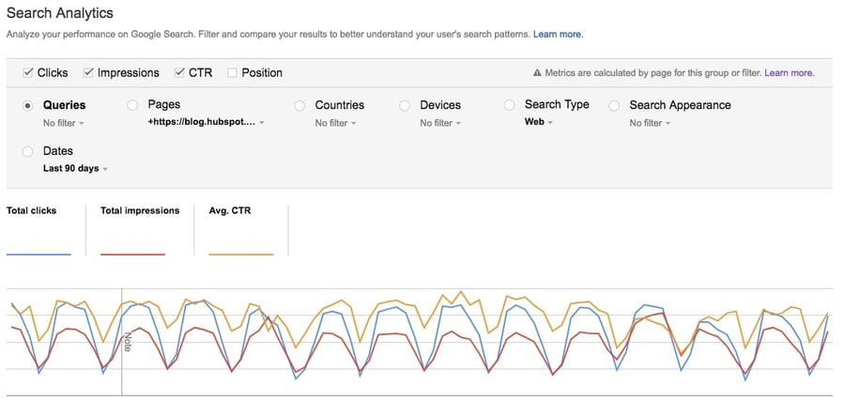Click the blue Total clicks legend line

[x=38, y=254]
